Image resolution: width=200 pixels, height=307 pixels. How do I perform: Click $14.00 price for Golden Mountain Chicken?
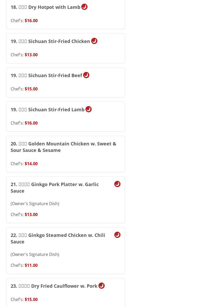coord(31,164)
